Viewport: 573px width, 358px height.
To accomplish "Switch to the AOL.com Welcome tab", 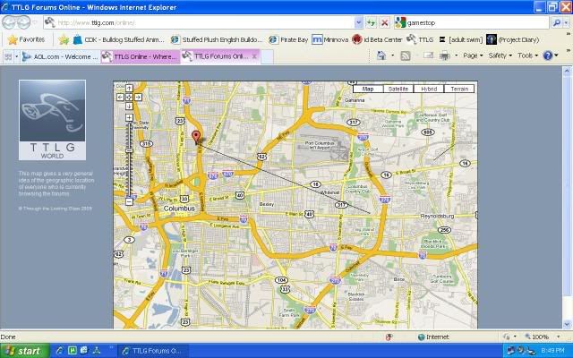I will click(x=58, y=55).
